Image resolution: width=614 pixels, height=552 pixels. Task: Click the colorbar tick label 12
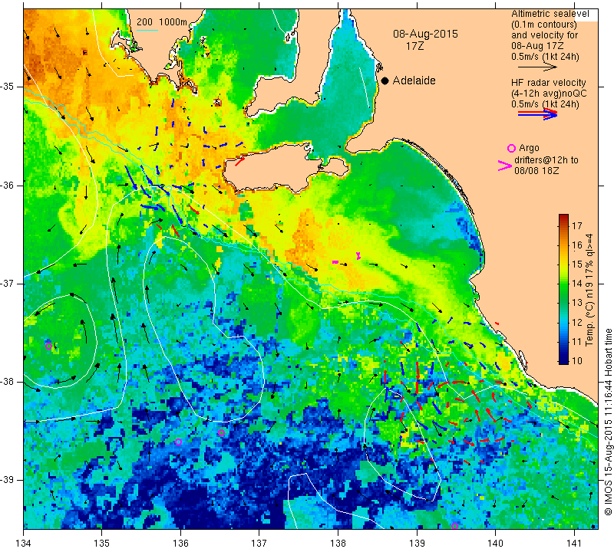tap(577, 322)
